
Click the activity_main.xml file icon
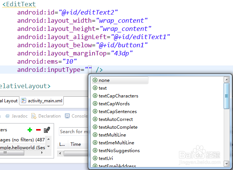(x=23, y=101)
